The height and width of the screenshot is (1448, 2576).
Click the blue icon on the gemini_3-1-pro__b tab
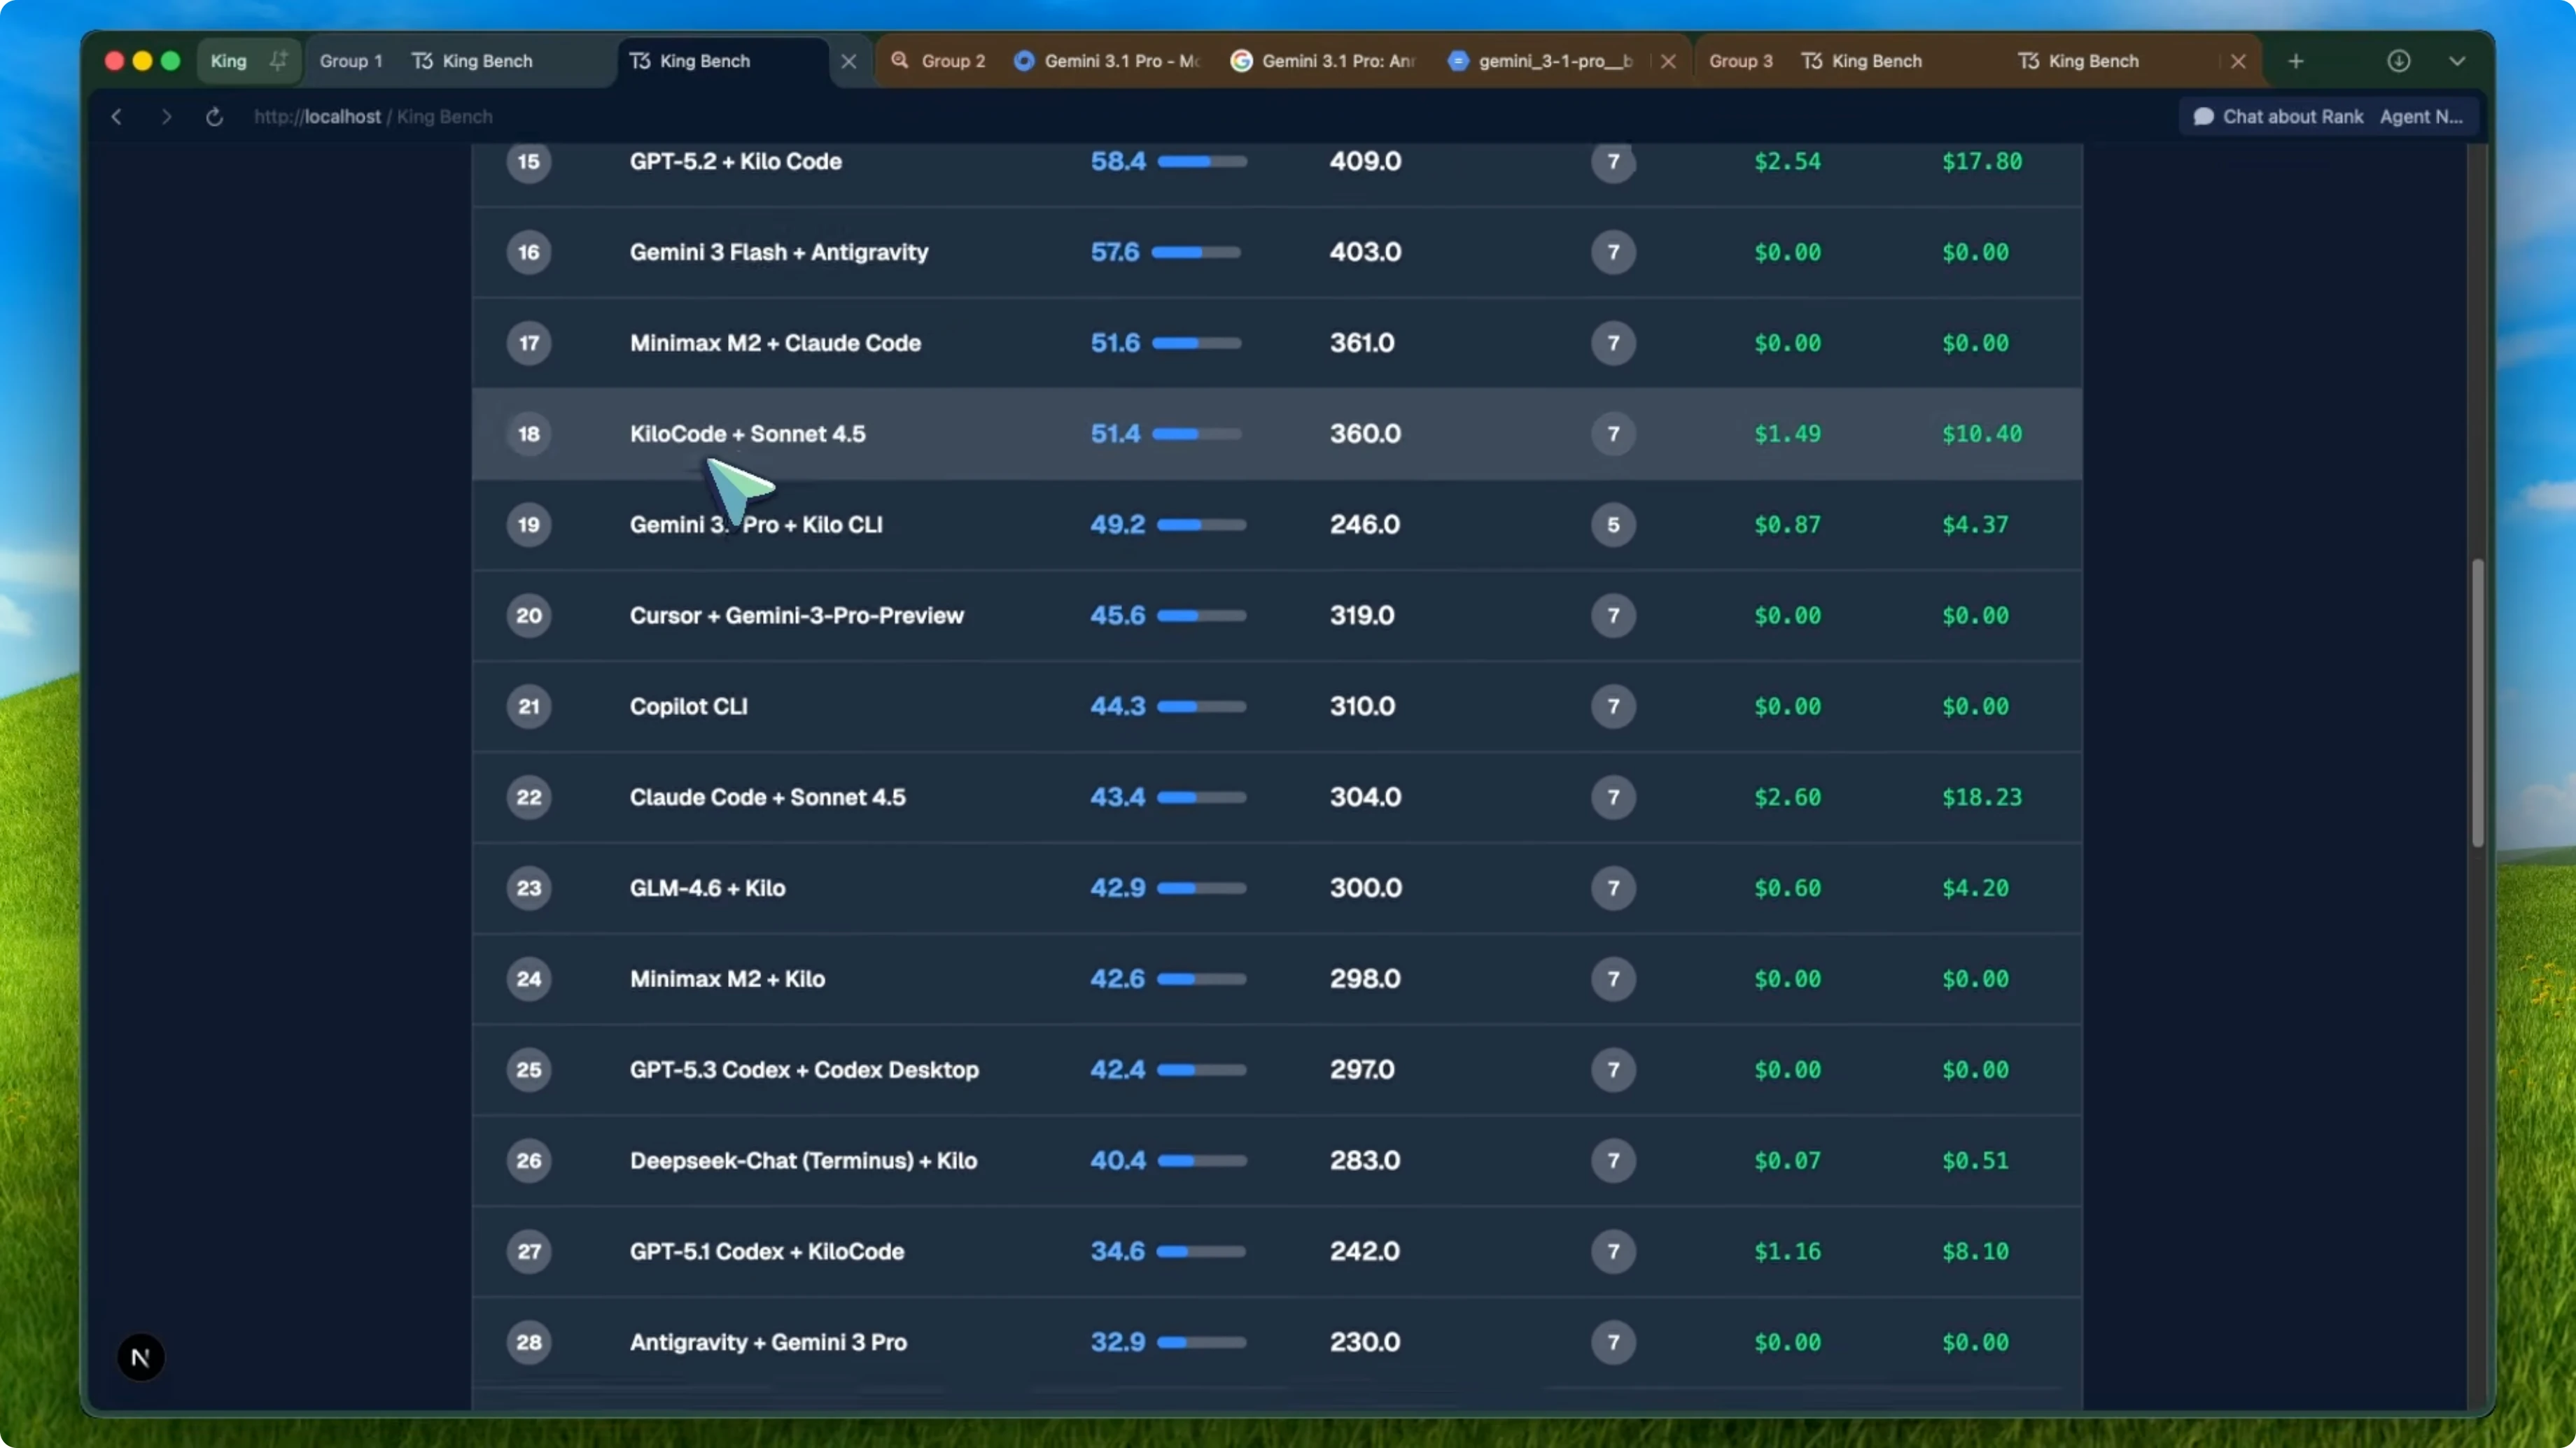point(1458,60)
